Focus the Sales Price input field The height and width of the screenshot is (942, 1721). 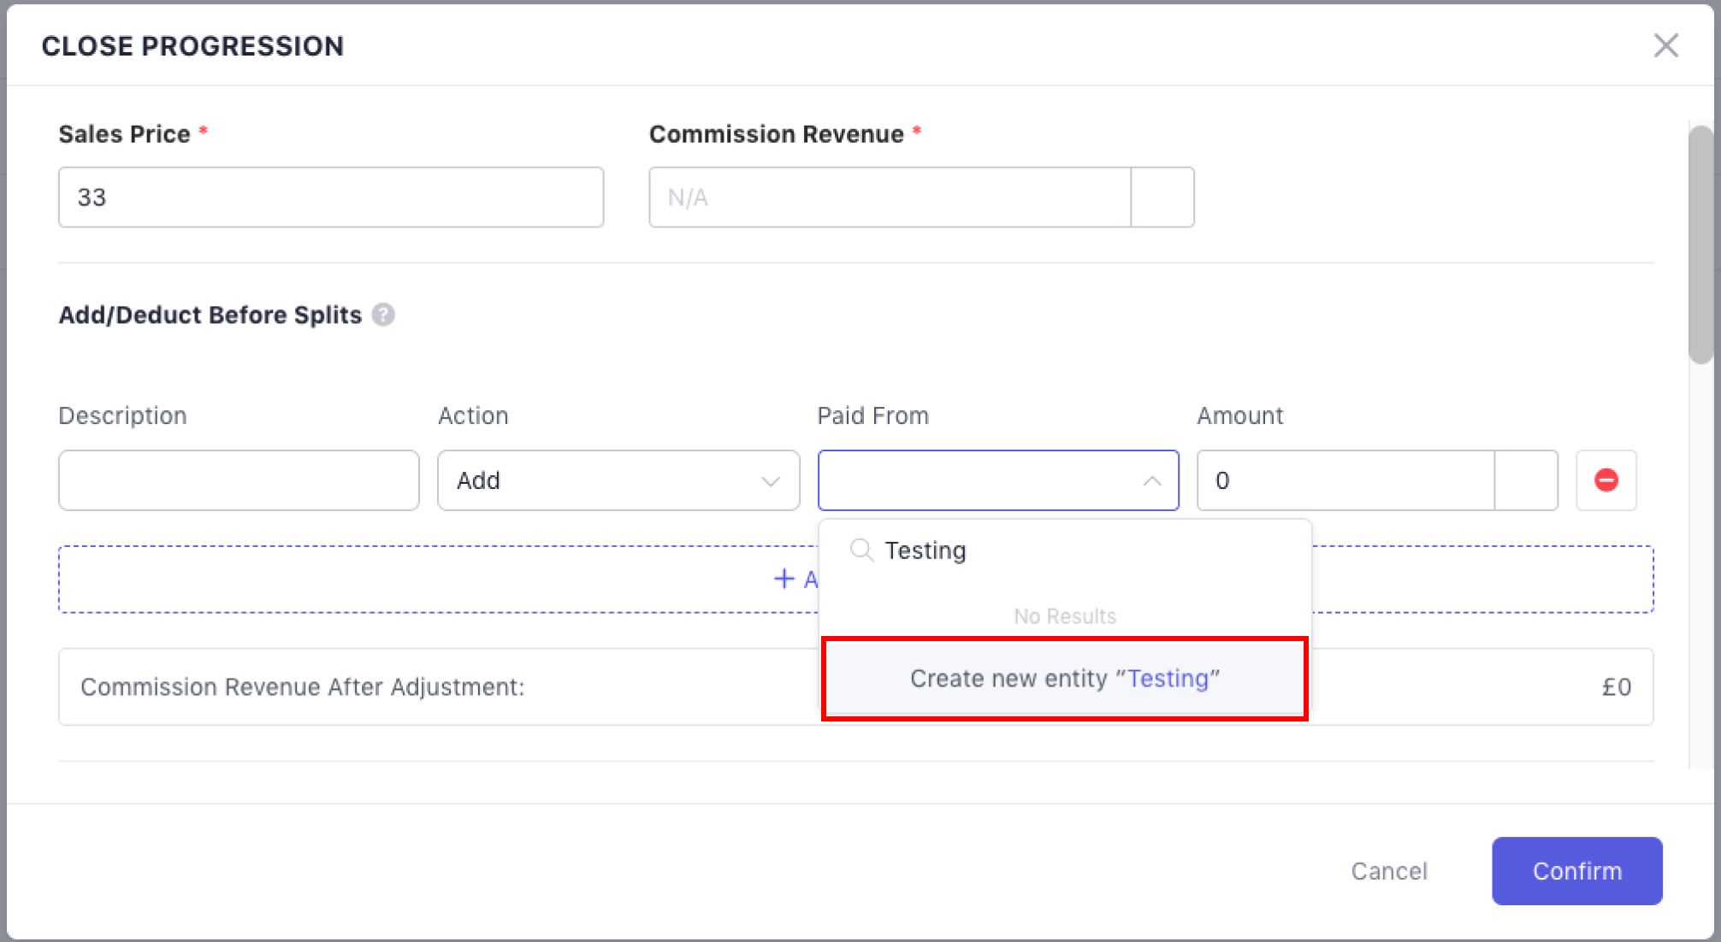330,197
